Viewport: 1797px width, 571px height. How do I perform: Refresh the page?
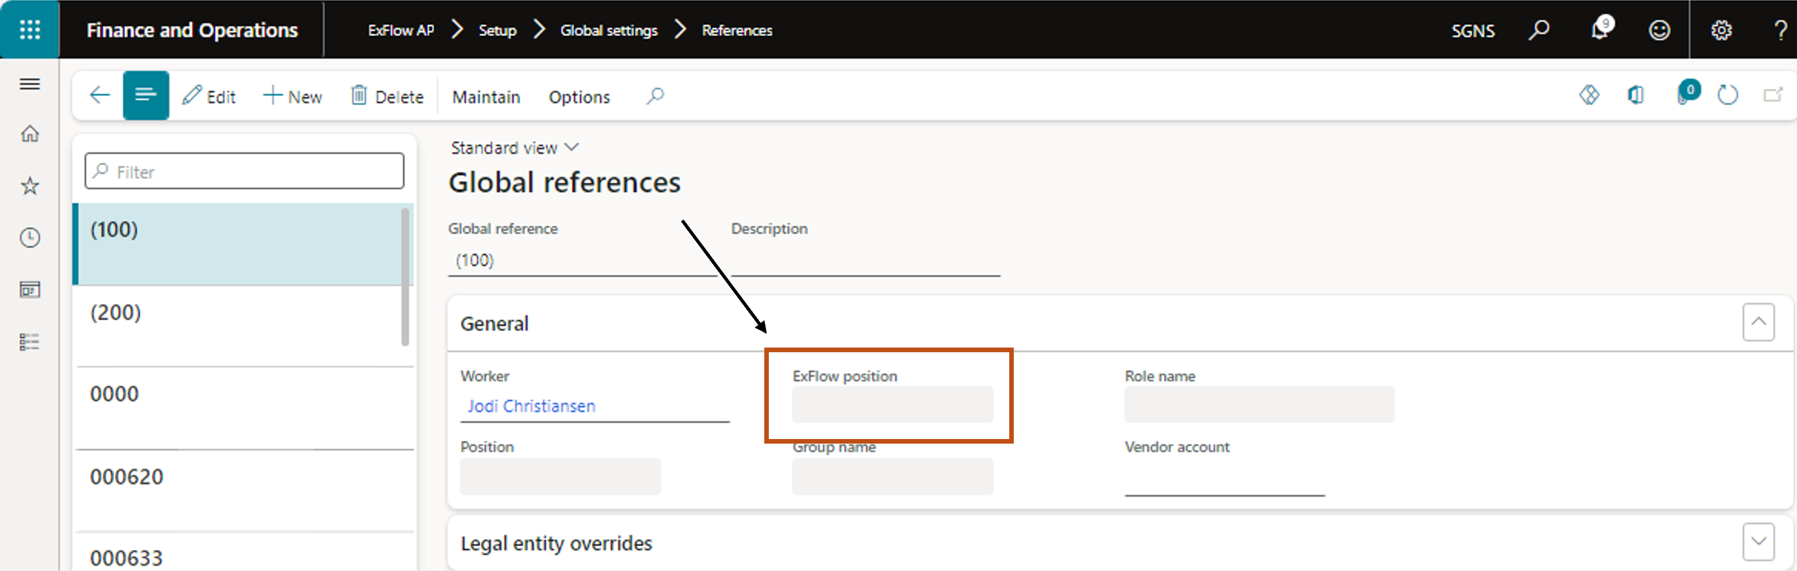click(x=1727, y=94)
